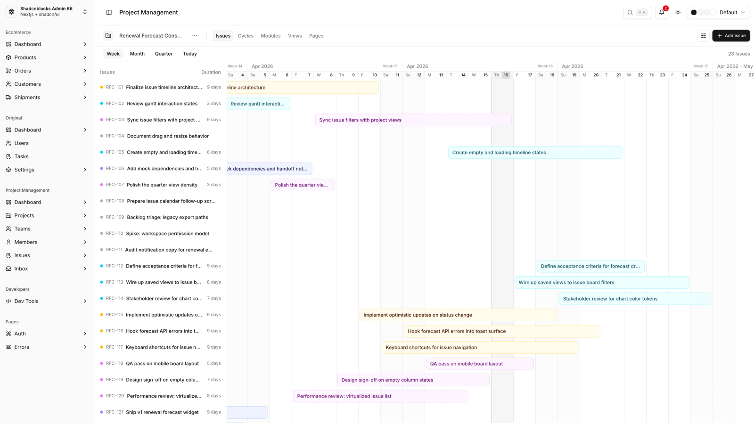The image size is (754, 424).
Task: Expand the Products chevron
Action: pos(85,57)
